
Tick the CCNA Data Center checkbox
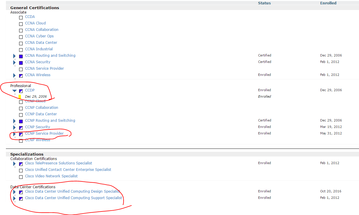(21, 44)
